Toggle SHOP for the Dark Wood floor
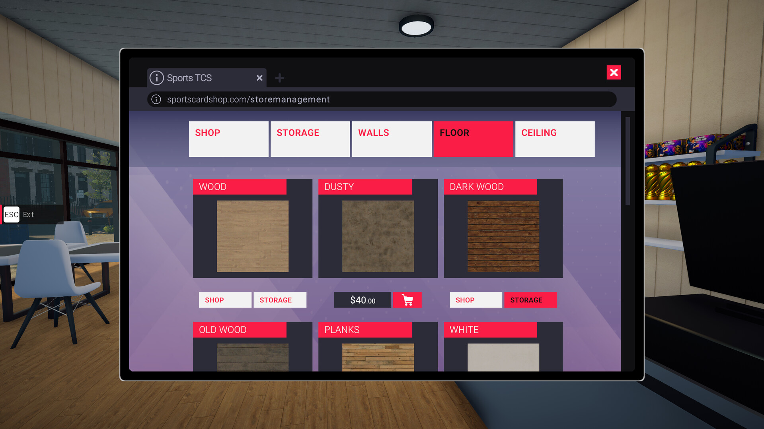 point(476,300)
